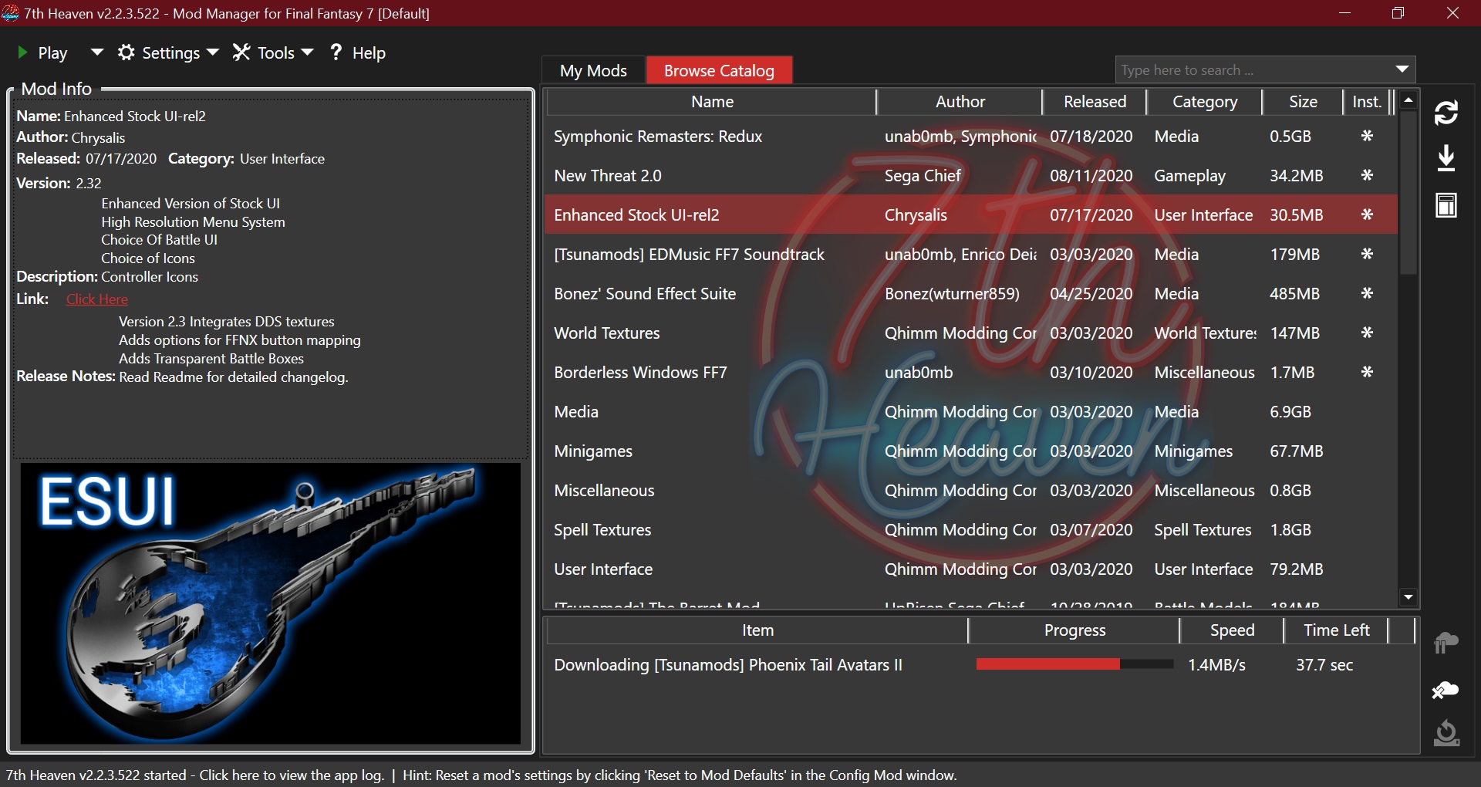This screenshot has height=787, width=1481.
Task: Click the refresh catalog icon
Action: tap(1446, 113)
